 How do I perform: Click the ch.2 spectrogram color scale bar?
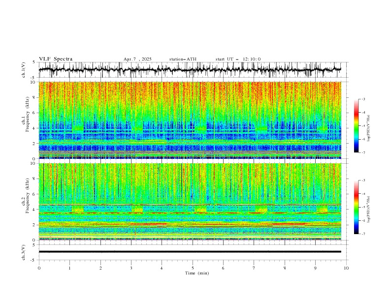356,207
